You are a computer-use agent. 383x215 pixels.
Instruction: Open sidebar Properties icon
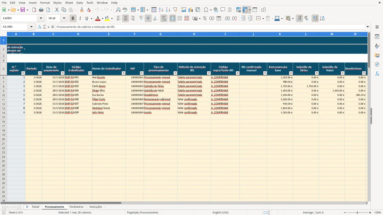(377, 37)
